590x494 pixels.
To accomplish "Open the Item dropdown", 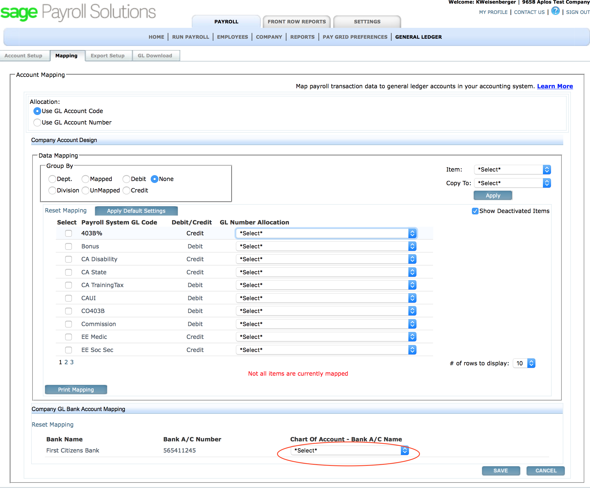I will (513, 170).
